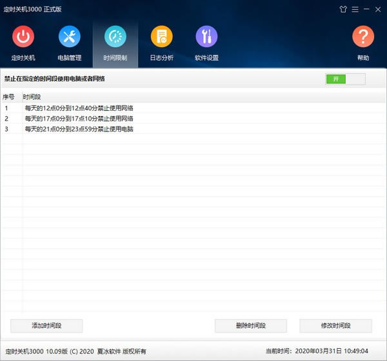387x361 pixels.
Task: Open the 软件设置 software settings section
Action: (x=206, y=43)
